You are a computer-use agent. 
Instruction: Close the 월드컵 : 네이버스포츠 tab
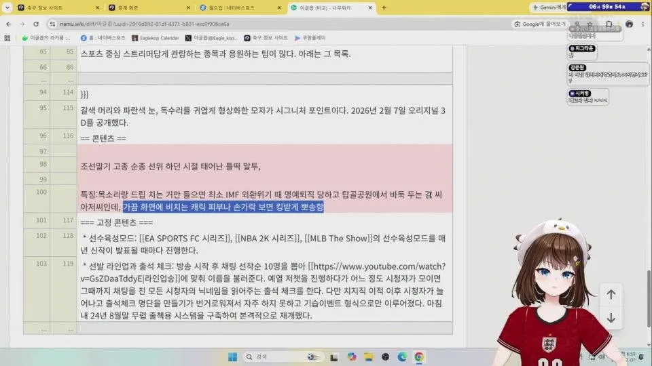coord(279,7)
